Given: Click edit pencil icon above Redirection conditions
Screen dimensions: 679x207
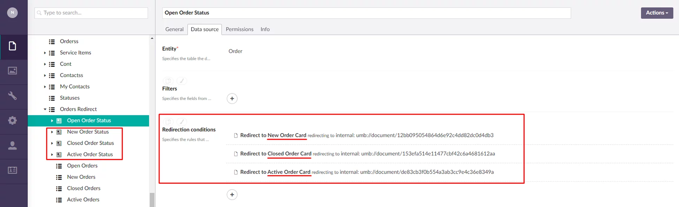Looking at the screenshot, I should pyautogui.click(x=181, y=122).
